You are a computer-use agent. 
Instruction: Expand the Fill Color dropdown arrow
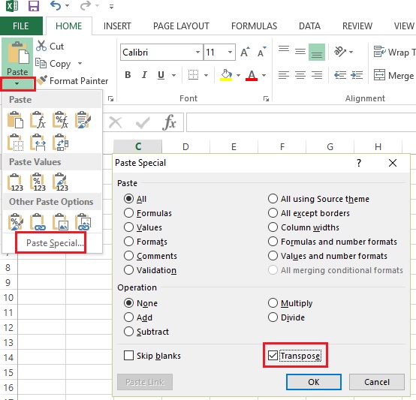(238, 75)
